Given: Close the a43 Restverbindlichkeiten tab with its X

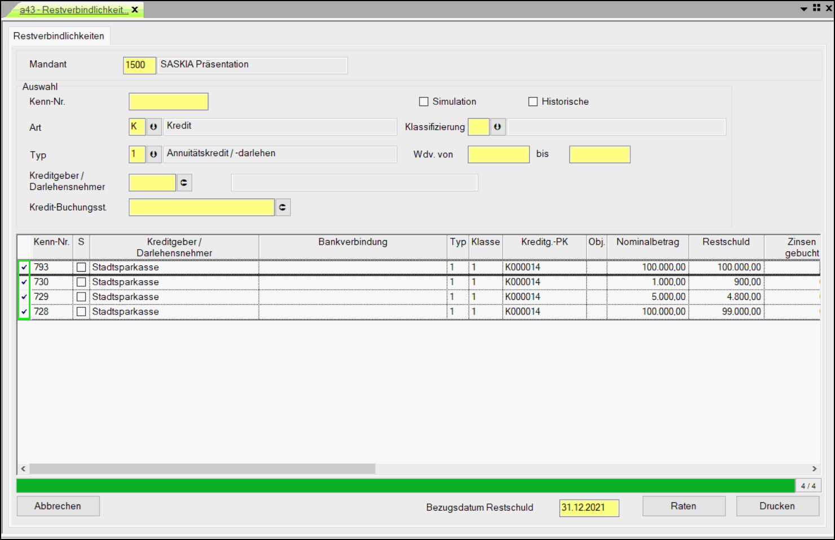Looking at the screenshot, I should pyautogui.click(x=135, y=10).
